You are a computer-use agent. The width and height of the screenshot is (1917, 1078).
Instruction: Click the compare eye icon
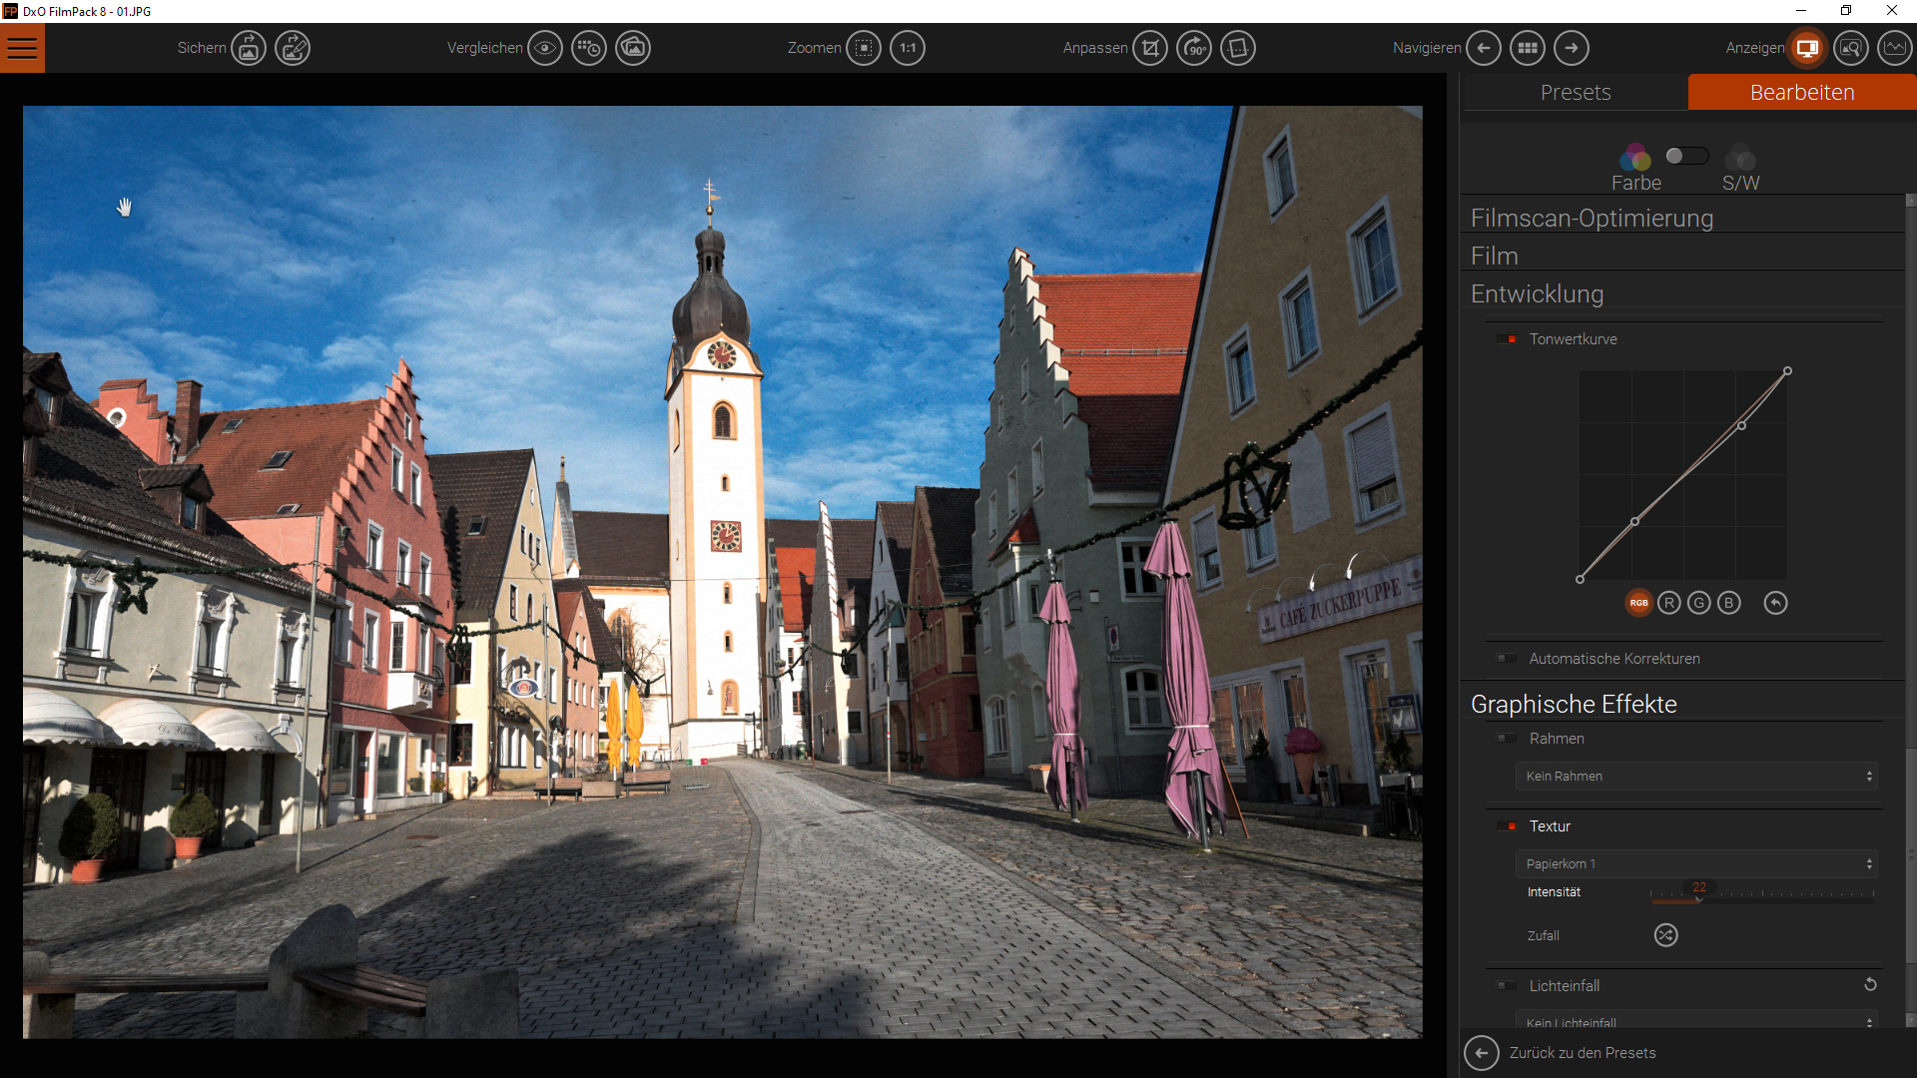pyautogui.click(x=545, y=48)
